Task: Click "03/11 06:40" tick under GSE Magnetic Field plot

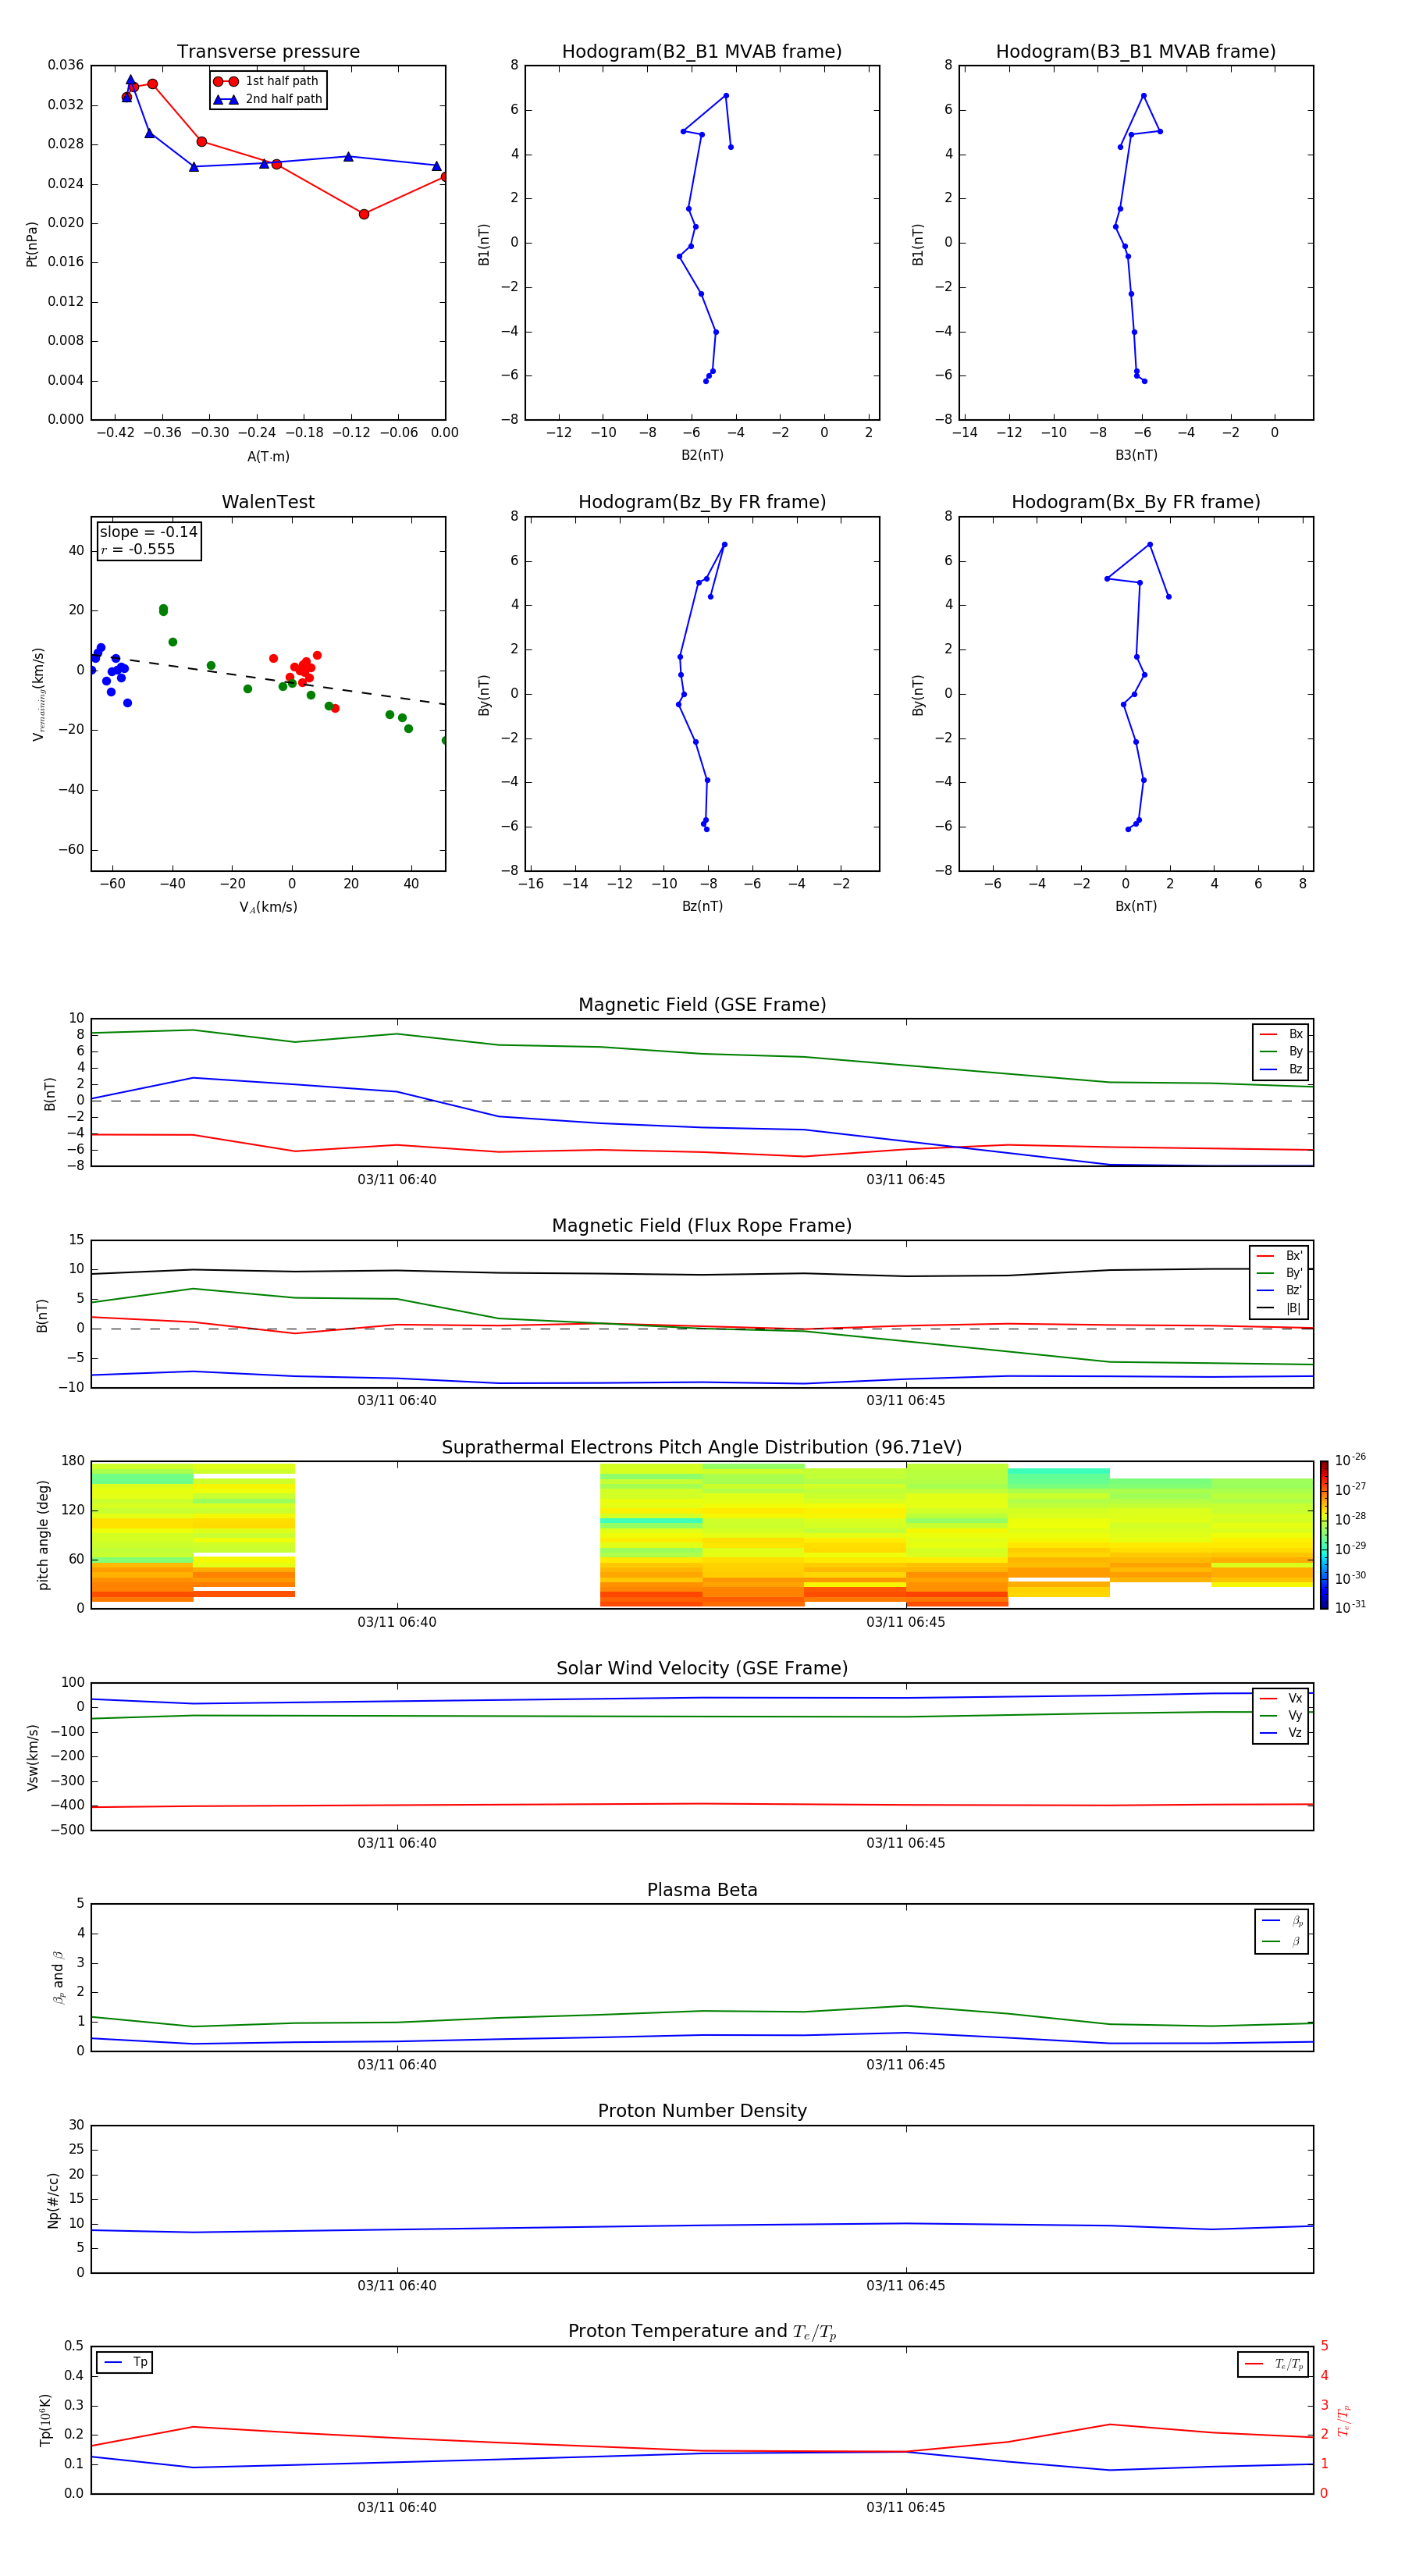Action: pyautogui.click(x=397, y=1179)
